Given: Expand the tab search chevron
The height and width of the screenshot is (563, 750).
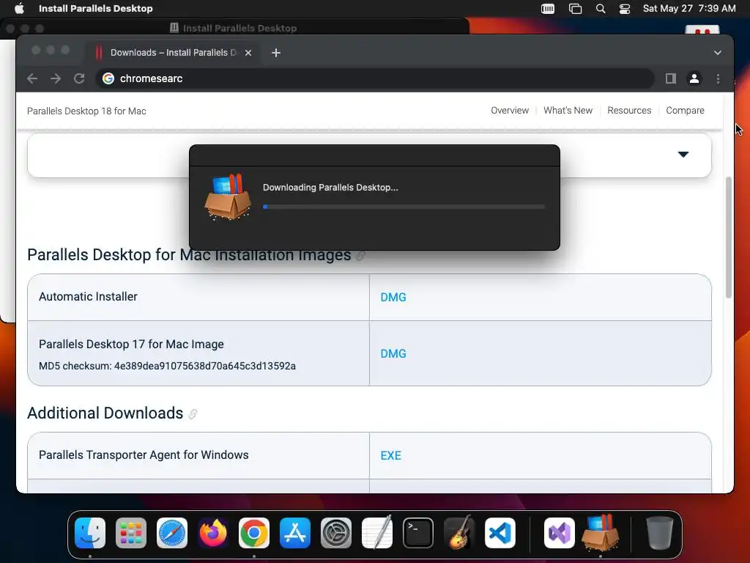Looking at the screenshot, I should (718, 53).
